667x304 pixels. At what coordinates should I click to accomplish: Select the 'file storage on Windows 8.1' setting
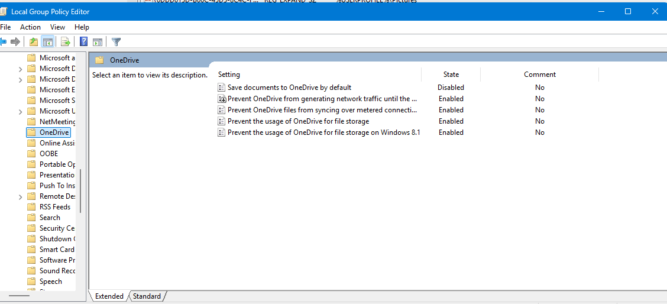click(x=319, y=132)
